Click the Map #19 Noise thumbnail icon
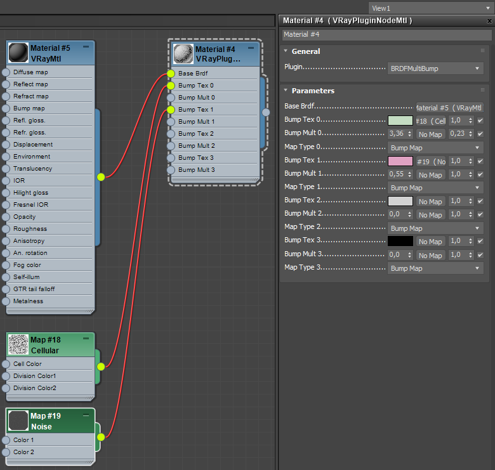The height and width of the screenshot is (470, 495). point(18,421)
